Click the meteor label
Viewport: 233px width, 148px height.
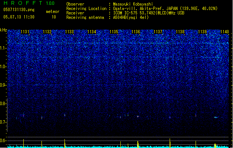tap(53, 11)
